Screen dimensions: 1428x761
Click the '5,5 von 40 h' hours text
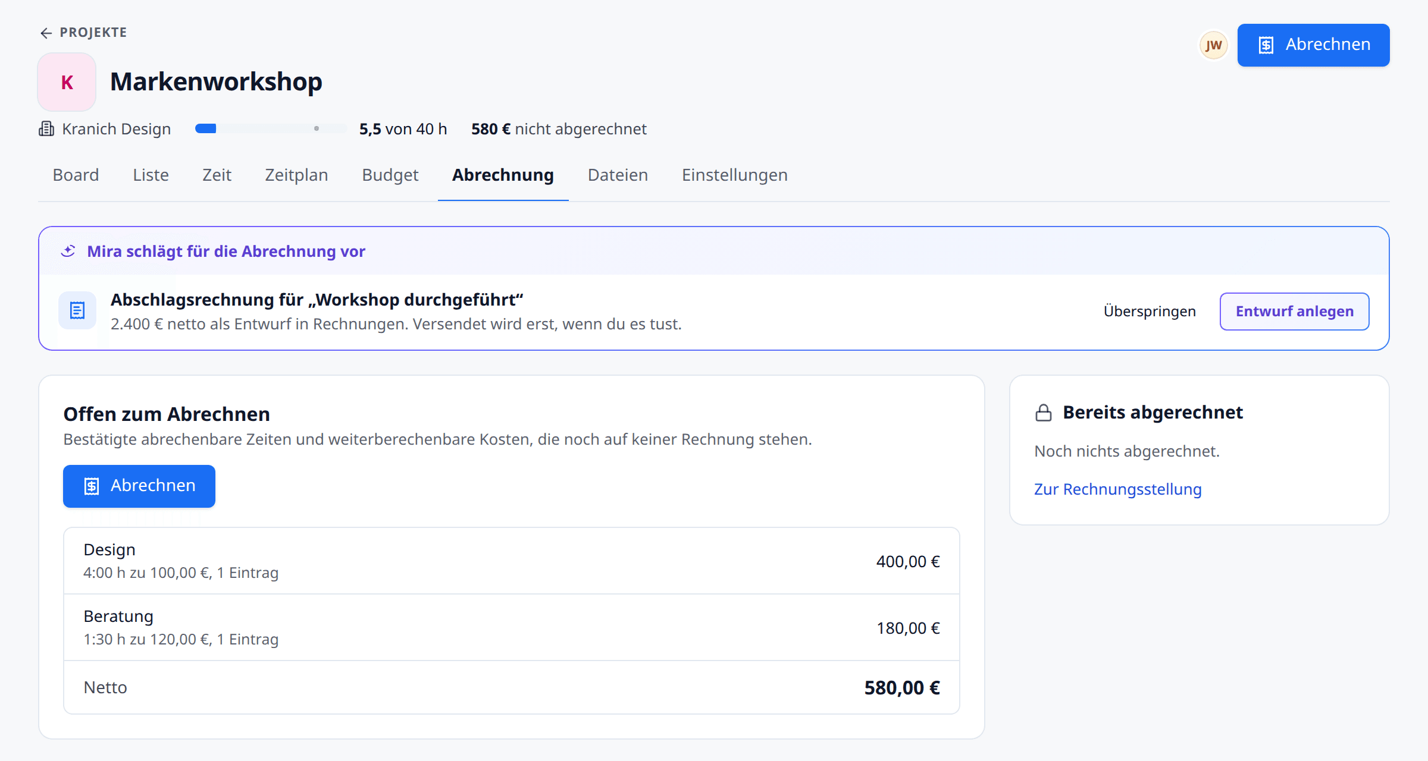coord(403,129)
